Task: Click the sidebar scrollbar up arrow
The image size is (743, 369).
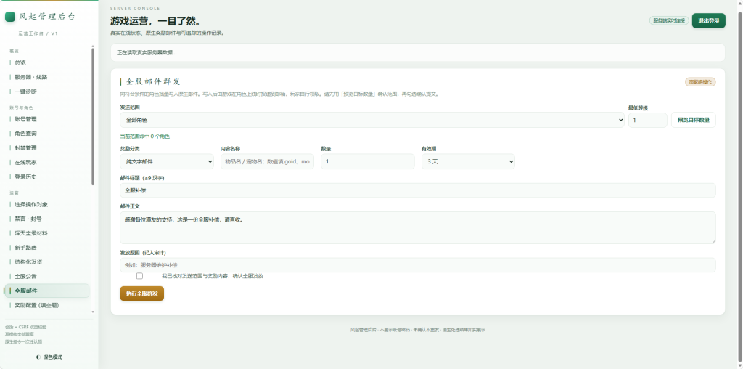Action: pyautogui.click(x=93, y=46)
